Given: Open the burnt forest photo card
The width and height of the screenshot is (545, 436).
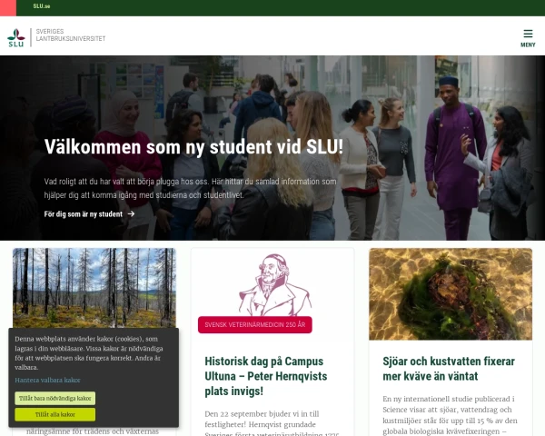Looking at the screenshot, I should pos(94,288).
